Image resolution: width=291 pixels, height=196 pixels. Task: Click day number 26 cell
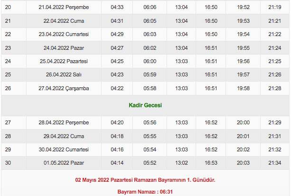8,88
